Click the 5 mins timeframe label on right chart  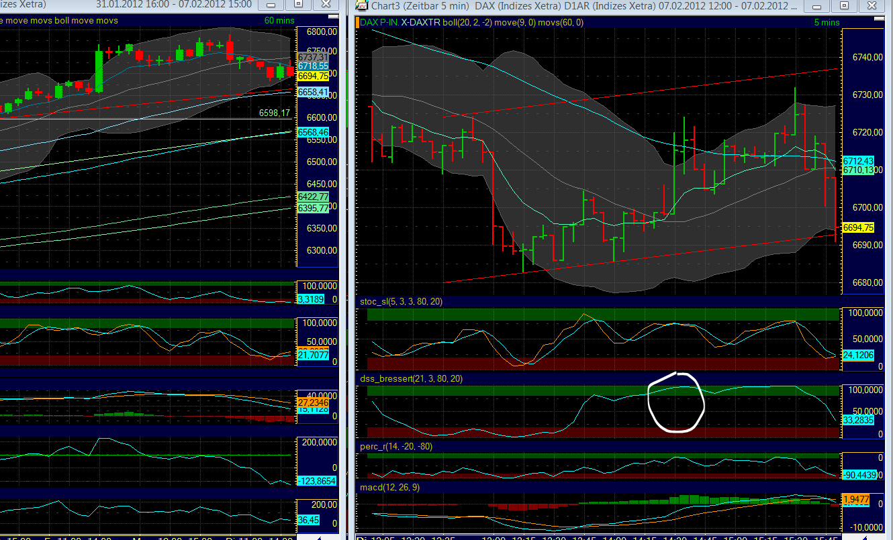829,21
